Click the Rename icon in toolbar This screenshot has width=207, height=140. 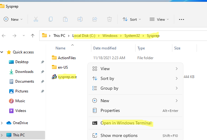80,19
